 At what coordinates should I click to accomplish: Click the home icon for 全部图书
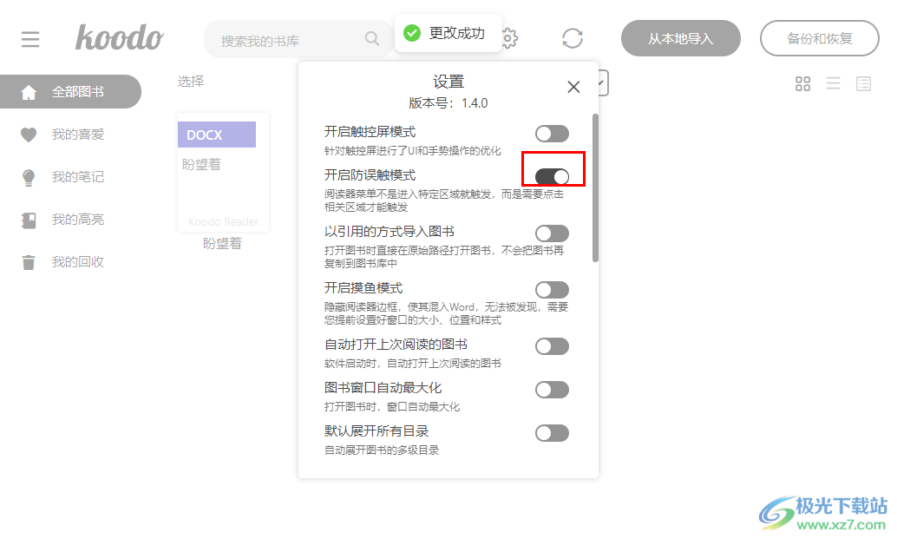click(x=29, y=92)
